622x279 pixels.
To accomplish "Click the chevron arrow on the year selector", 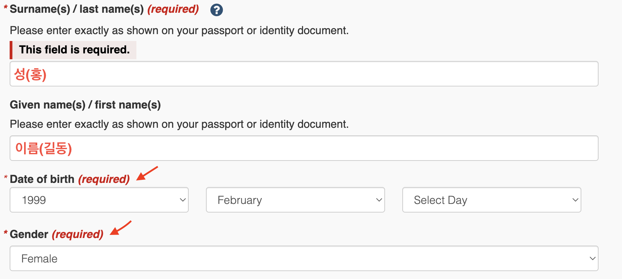I will coord(183,200).
